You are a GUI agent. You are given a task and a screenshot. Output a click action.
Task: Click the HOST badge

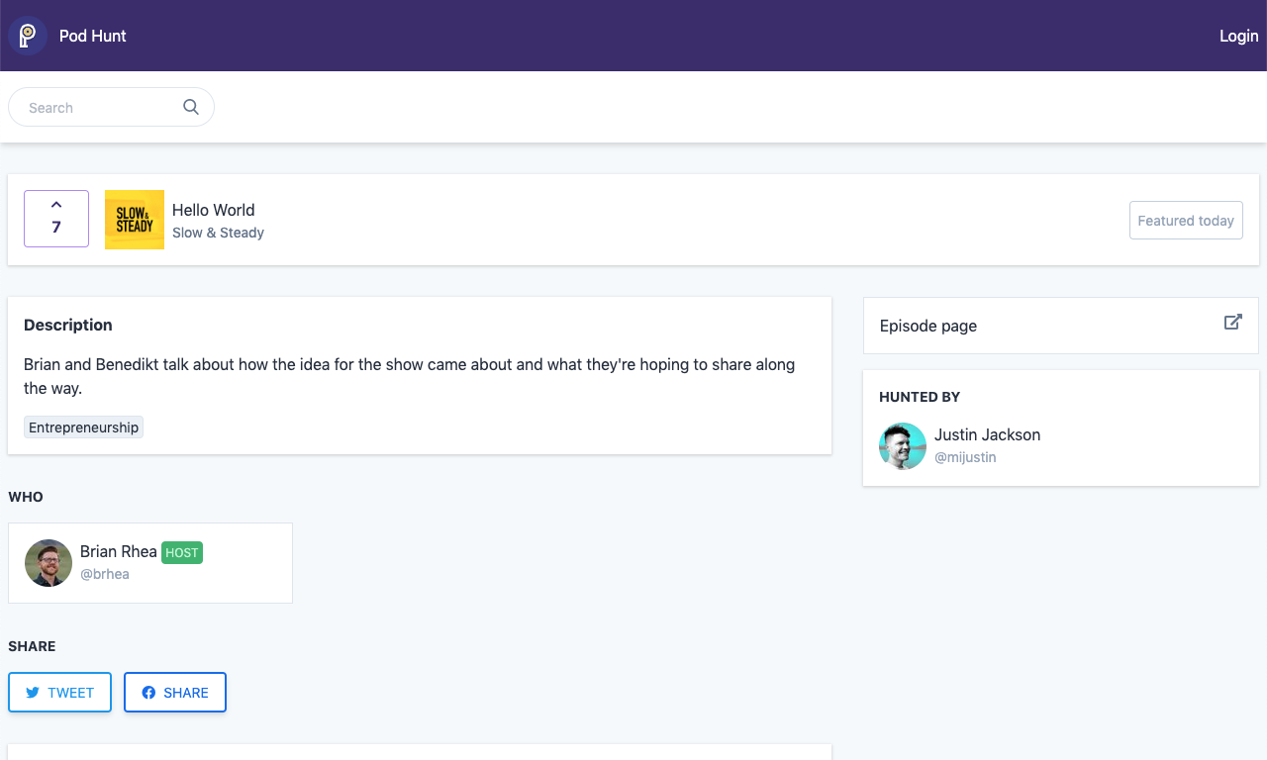pos(182,552)
